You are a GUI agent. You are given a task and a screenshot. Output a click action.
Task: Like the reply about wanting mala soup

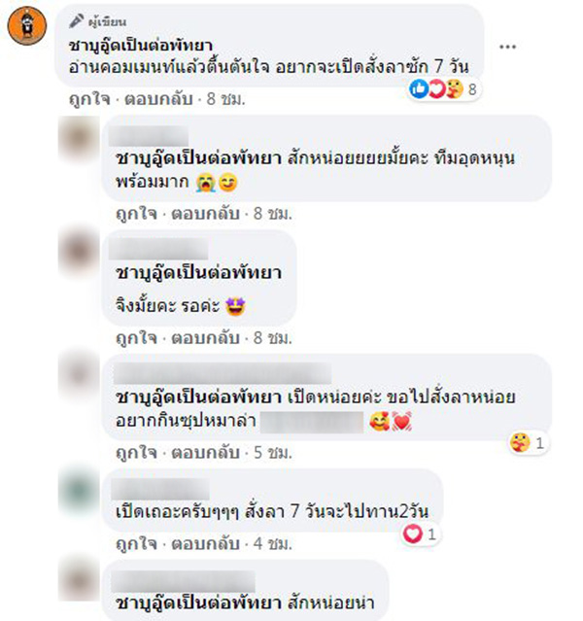pos(136,452)
